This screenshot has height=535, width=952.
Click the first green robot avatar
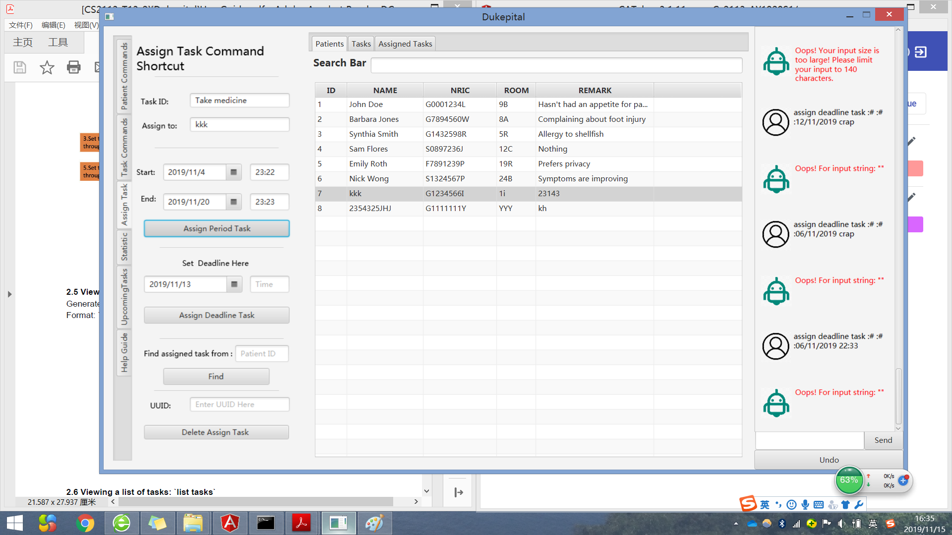[776, 62]
